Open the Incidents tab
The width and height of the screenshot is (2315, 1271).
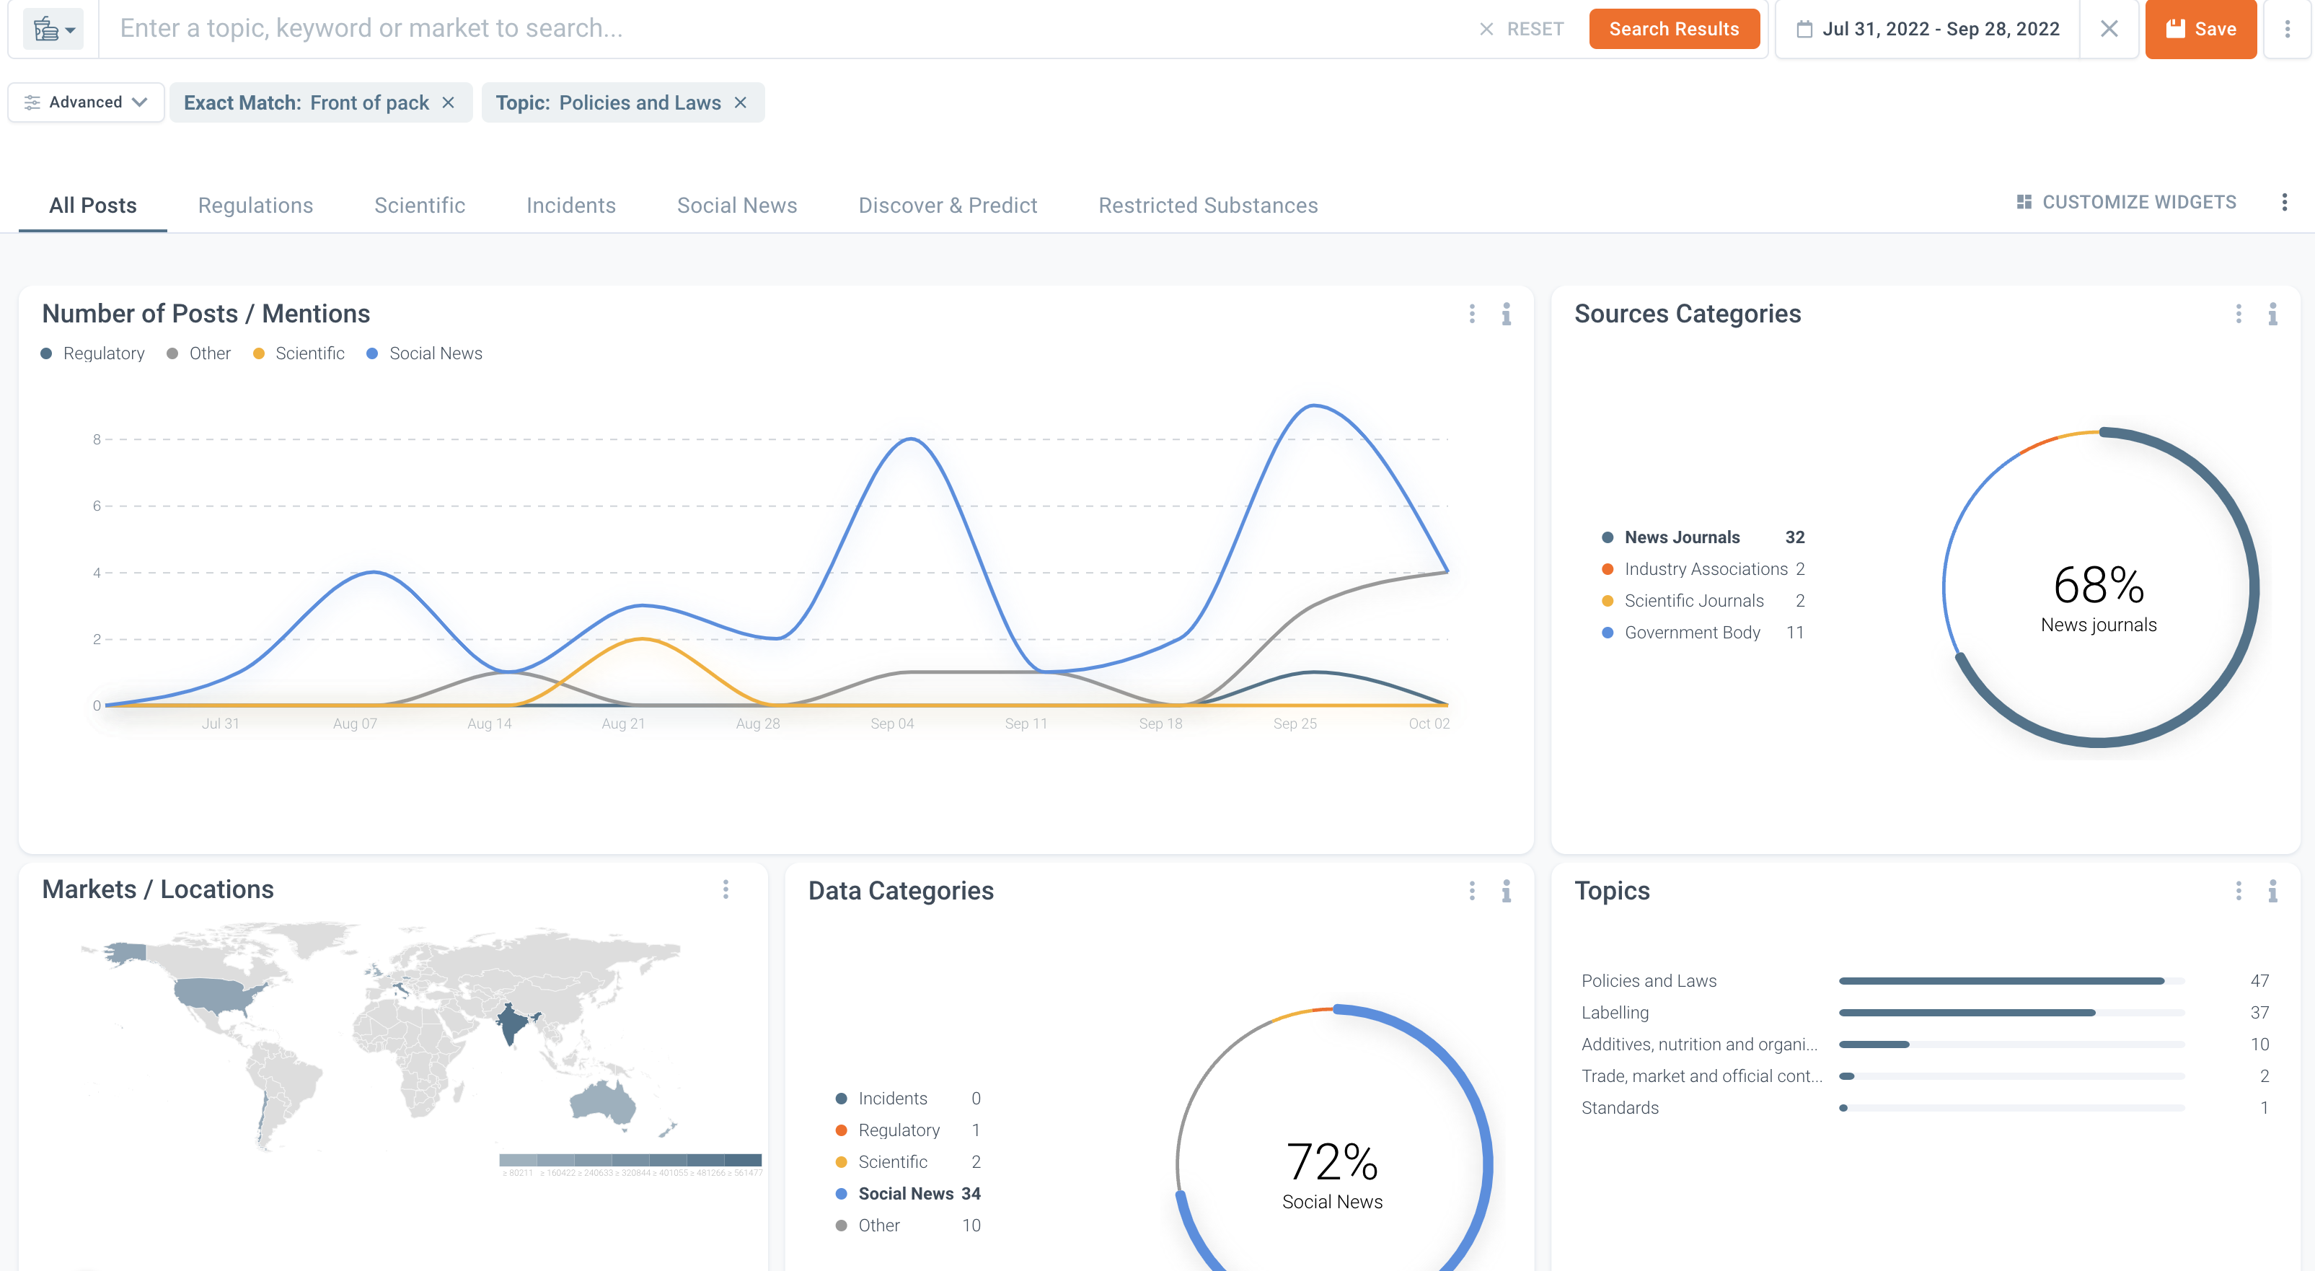pyautogui.click(x=570, y=205)
